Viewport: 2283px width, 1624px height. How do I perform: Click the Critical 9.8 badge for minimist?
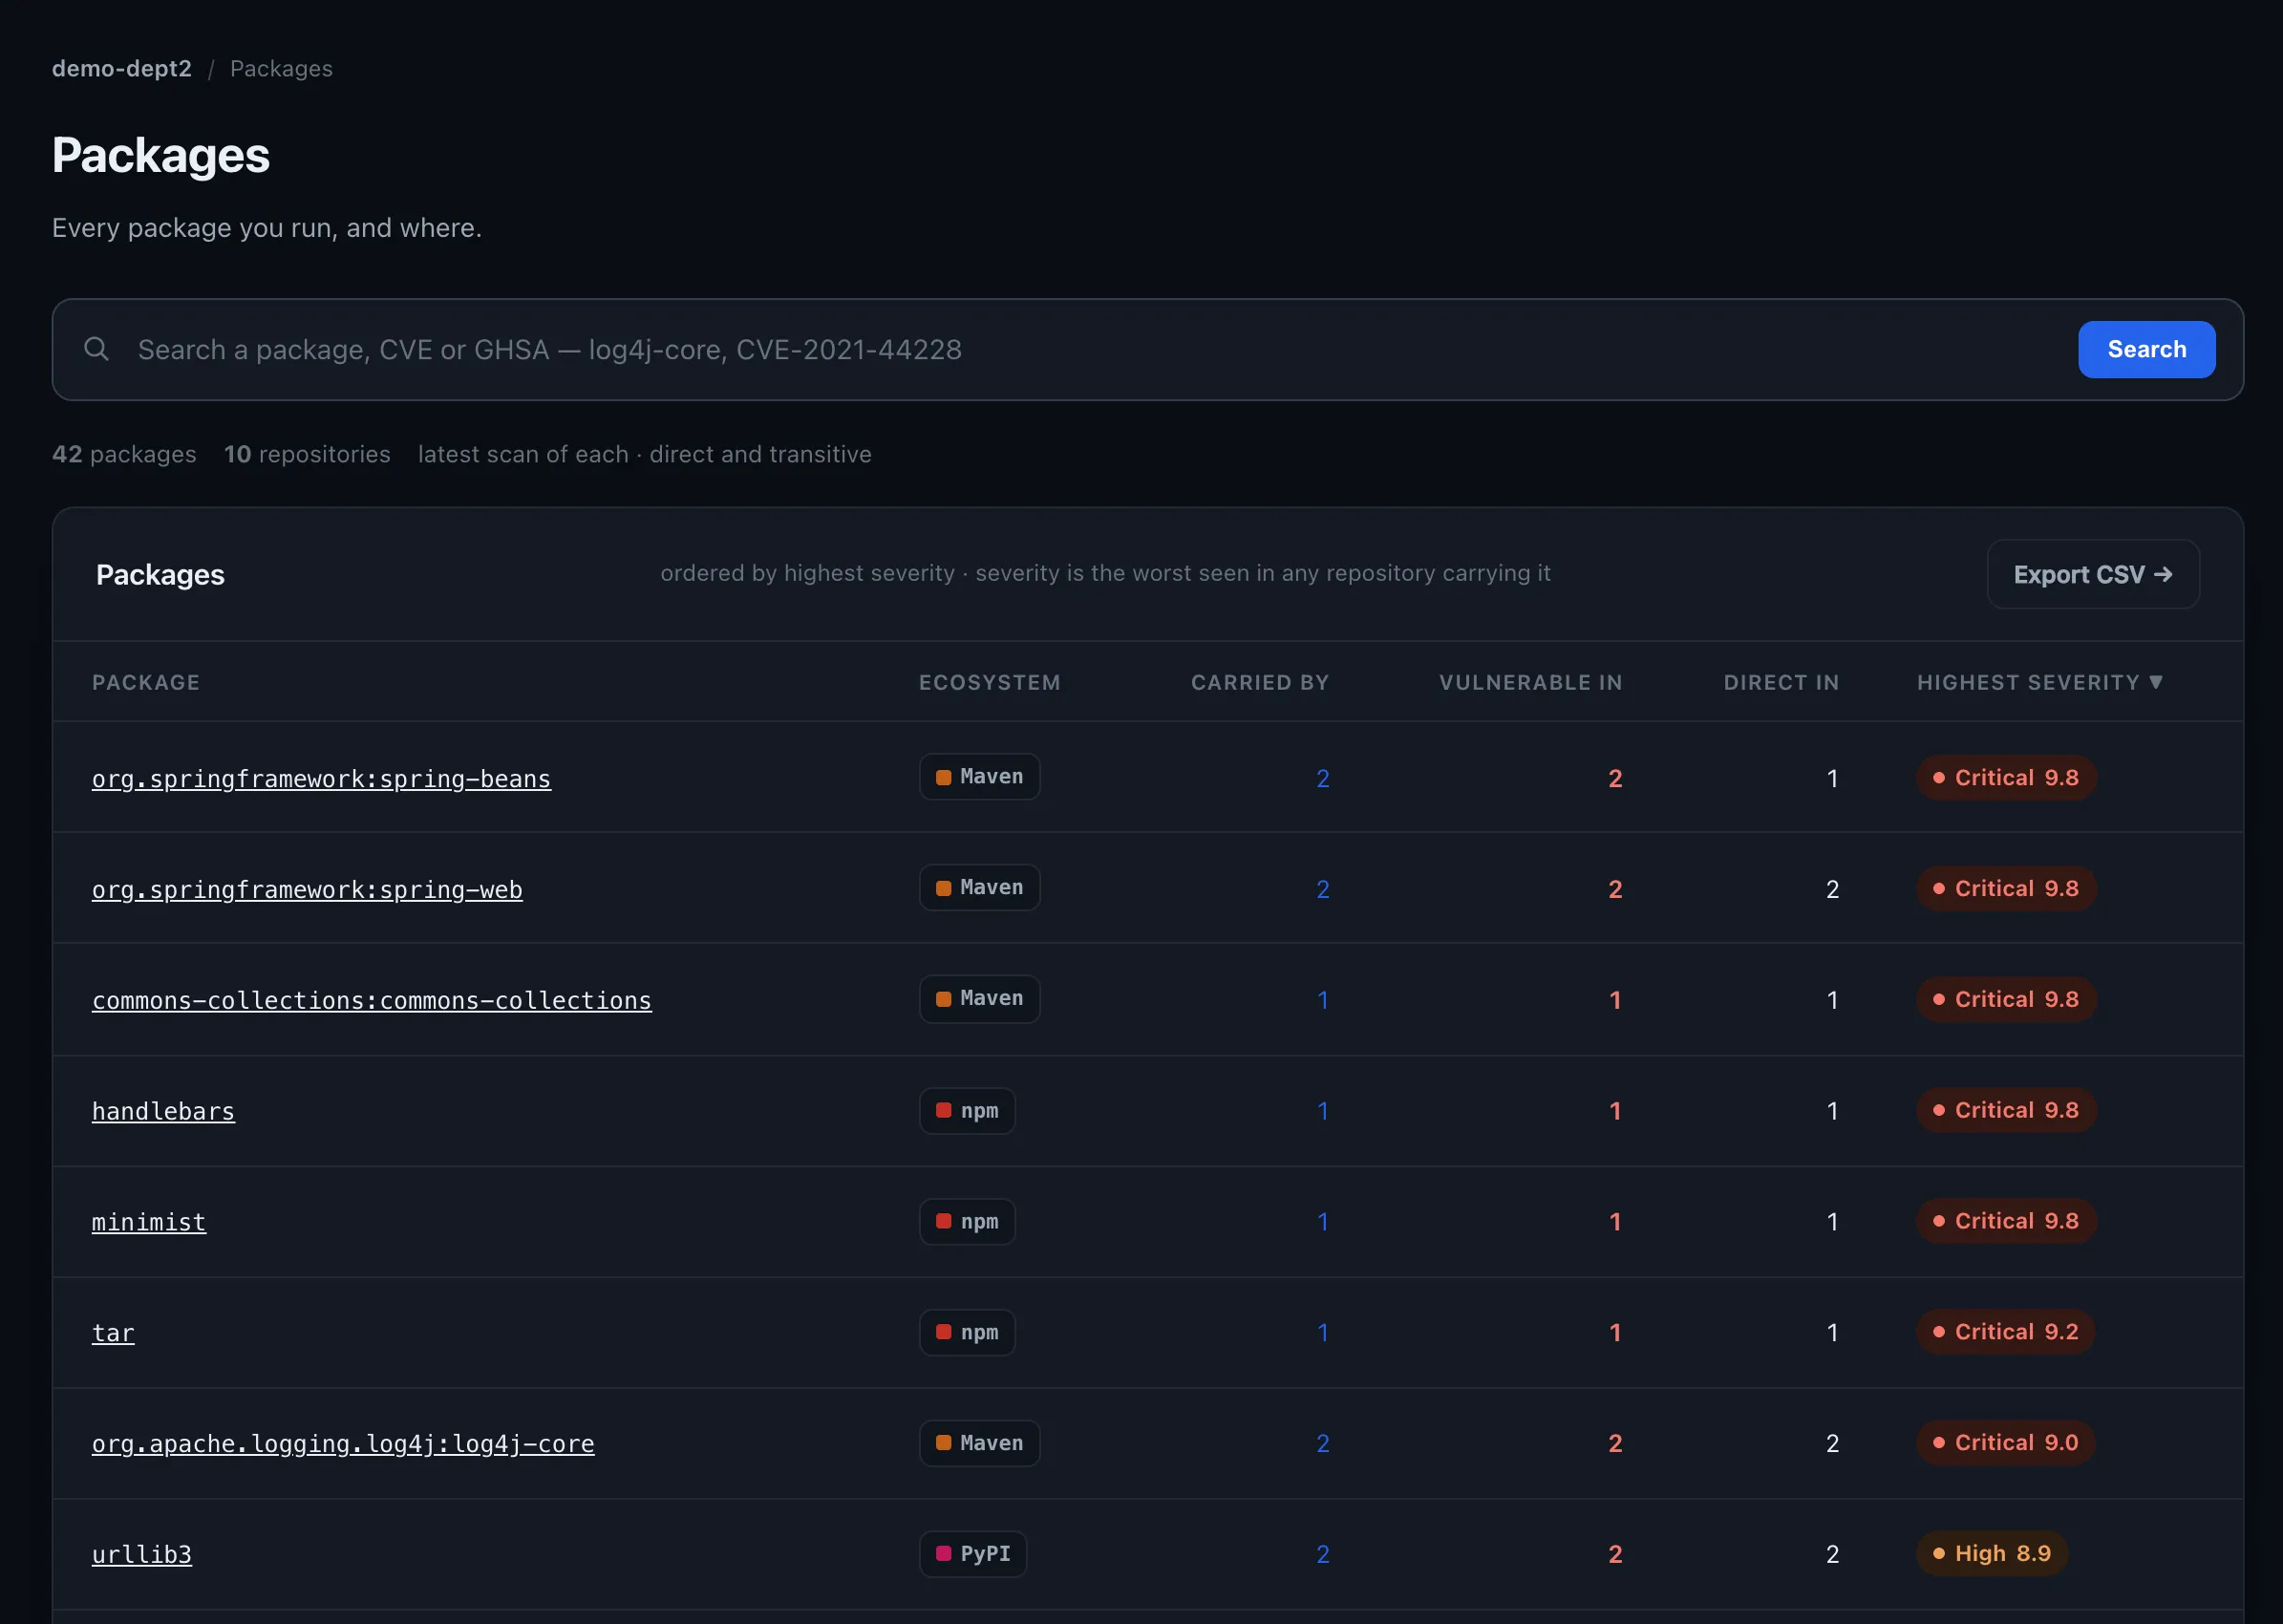coord(2005,1222)
